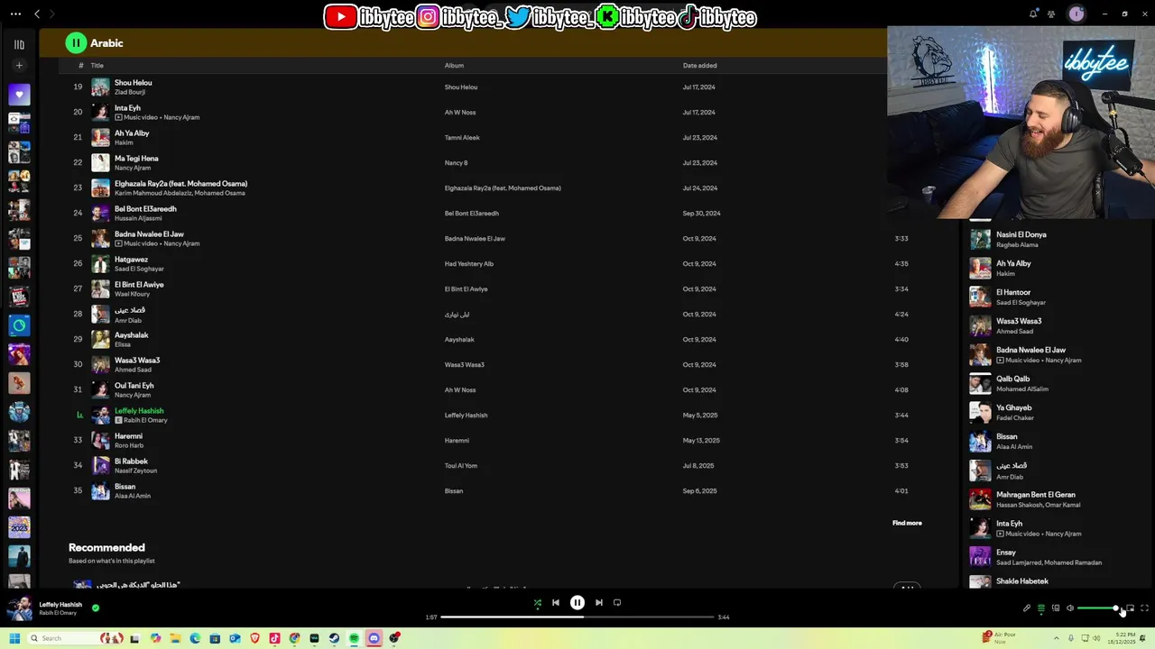Open Connect to a device icon
Screen dimensions: 1155x649
pyautogui.click(x=1056, y=608)
